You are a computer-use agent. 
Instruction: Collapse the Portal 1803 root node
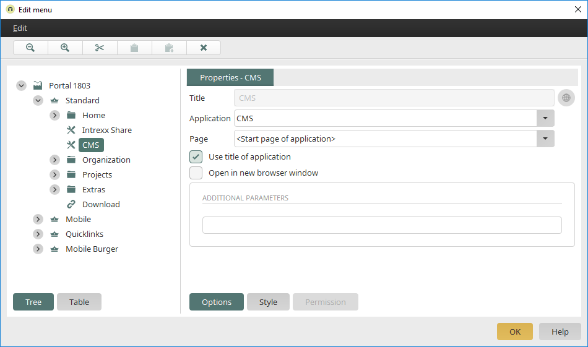[22, 85]
